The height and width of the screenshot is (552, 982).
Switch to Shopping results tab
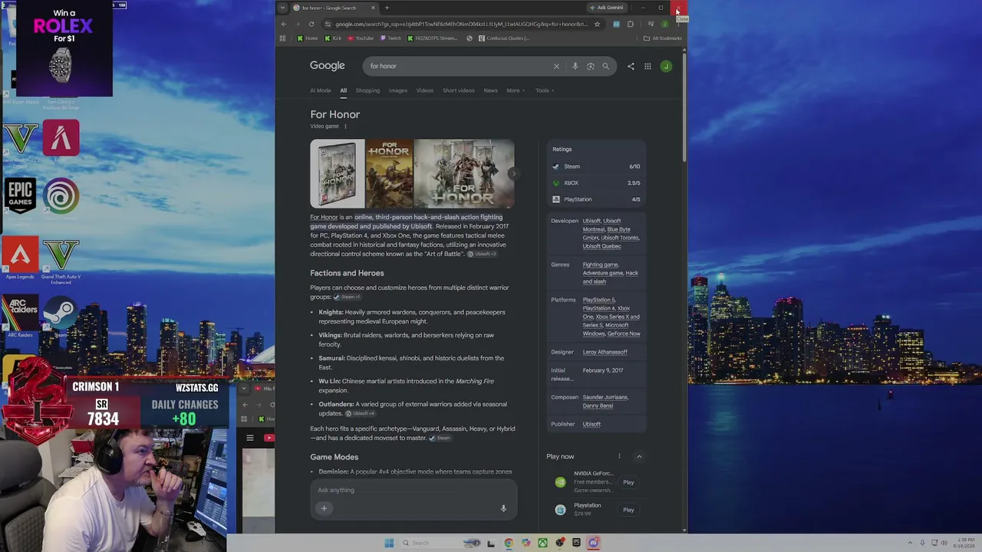pyautogui.click(x=367, y=90)
